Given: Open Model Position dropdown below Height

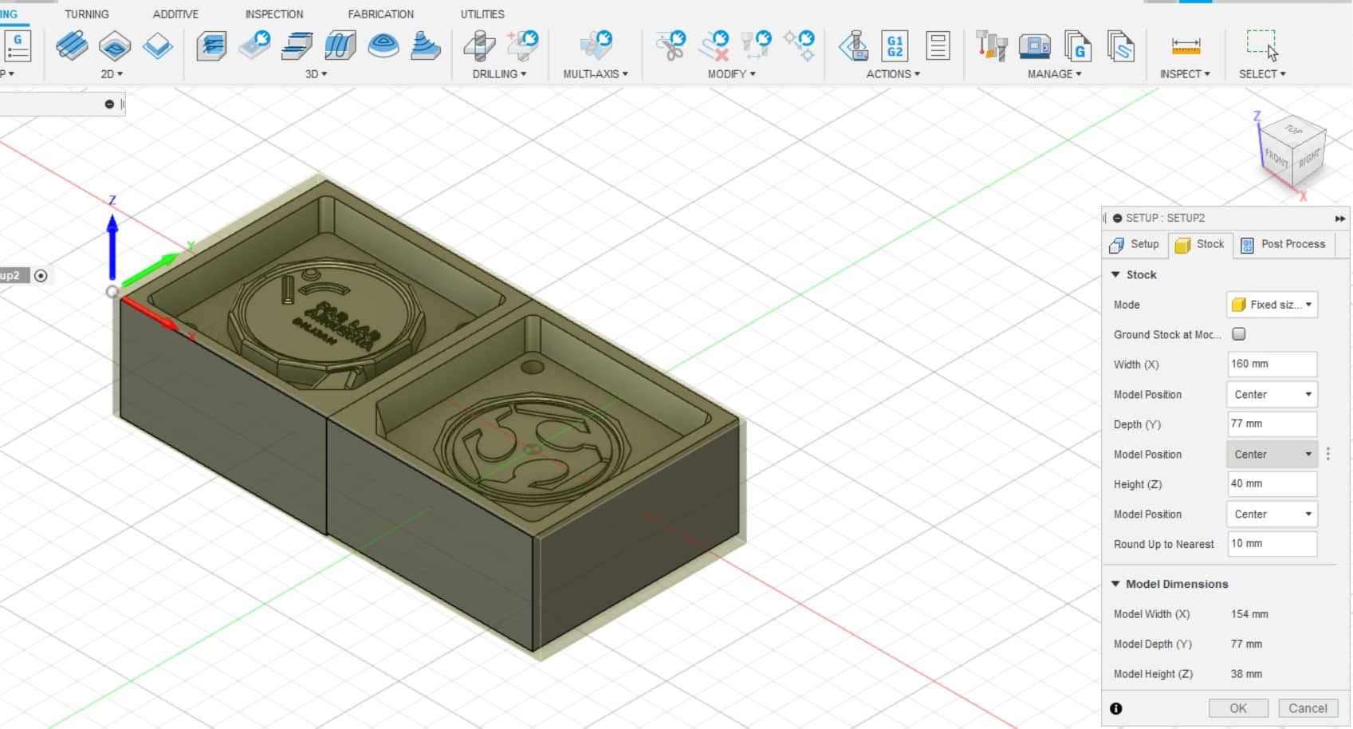Looking at the screenshot, I should (1272, 514).
